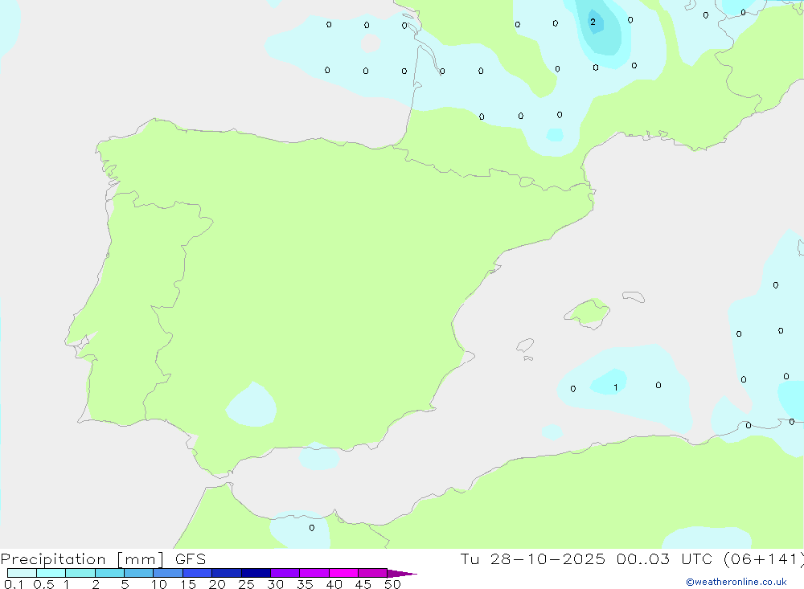804x589 pixels.
Task: Click the "0.5" legend label
Action: coord(43,584)
